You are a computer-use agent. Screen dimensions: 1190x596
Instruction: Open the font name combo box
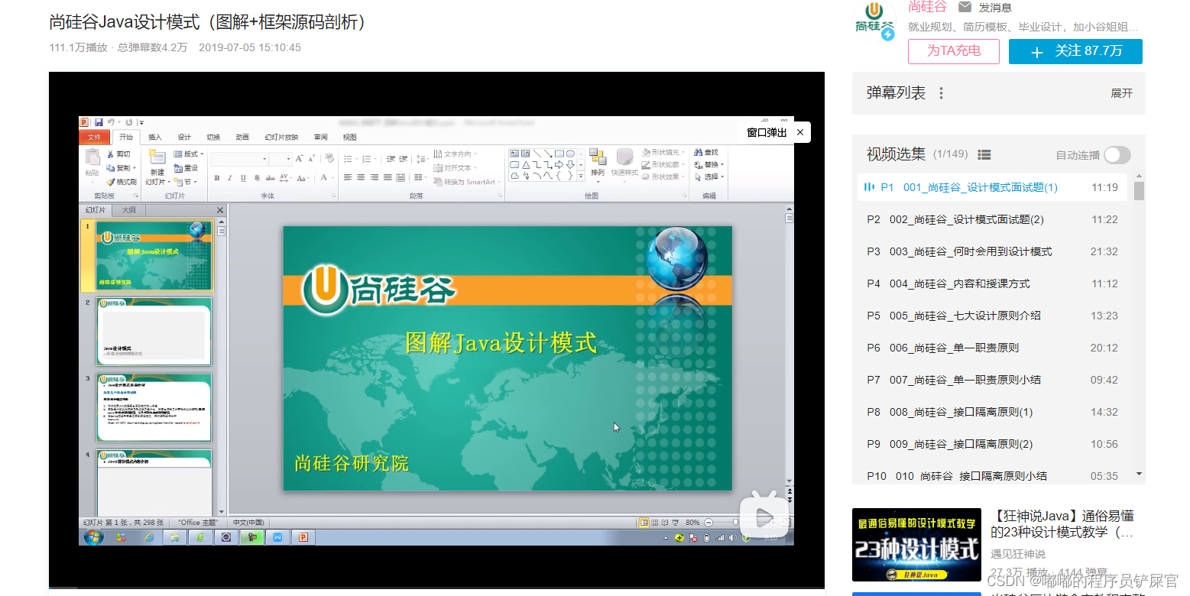pos(239,159)
